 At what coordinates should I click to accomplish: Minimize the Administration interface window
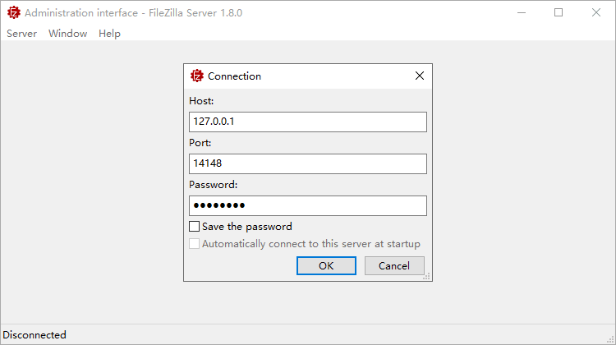[521, 12]
